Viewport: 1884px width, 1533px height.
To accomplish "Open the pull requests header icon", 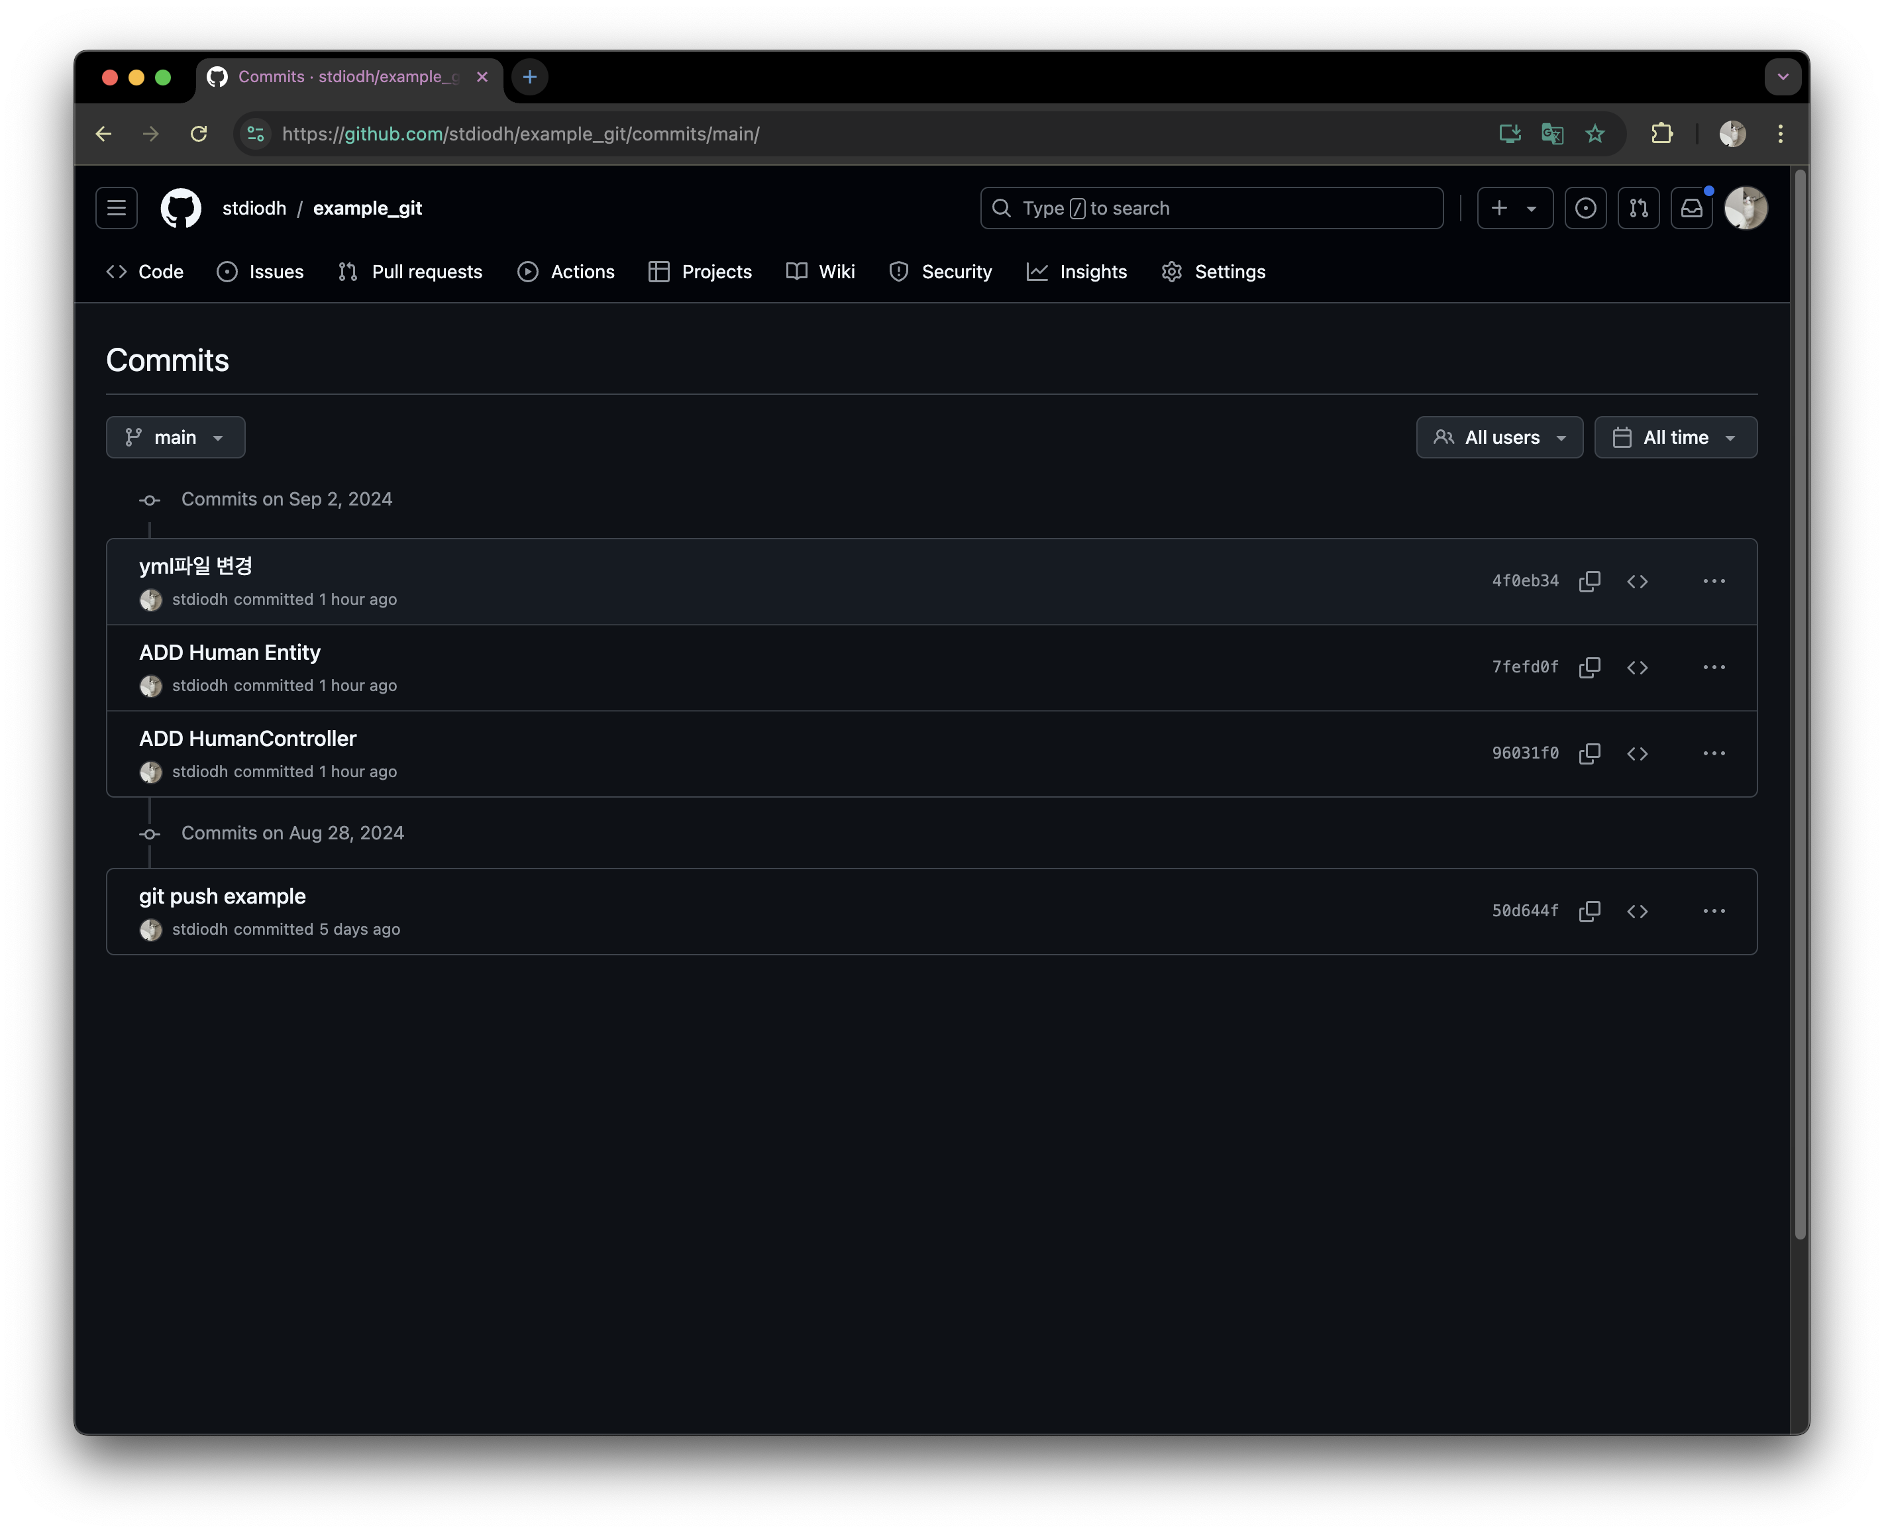I will [x=1639, y=209].
